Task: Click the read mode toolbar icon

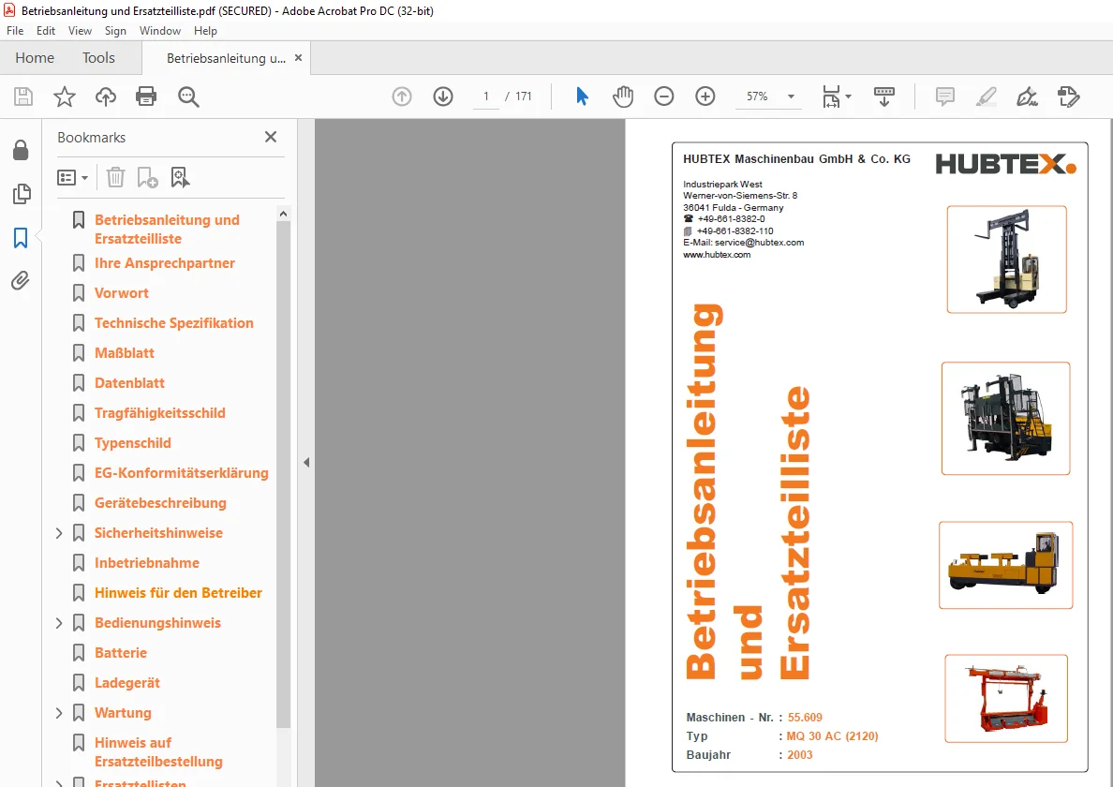Action: coord(883,97)
